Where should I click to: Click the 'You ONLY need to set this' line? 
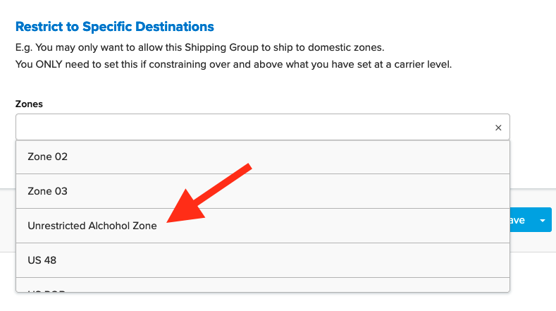tap(233, 65)
